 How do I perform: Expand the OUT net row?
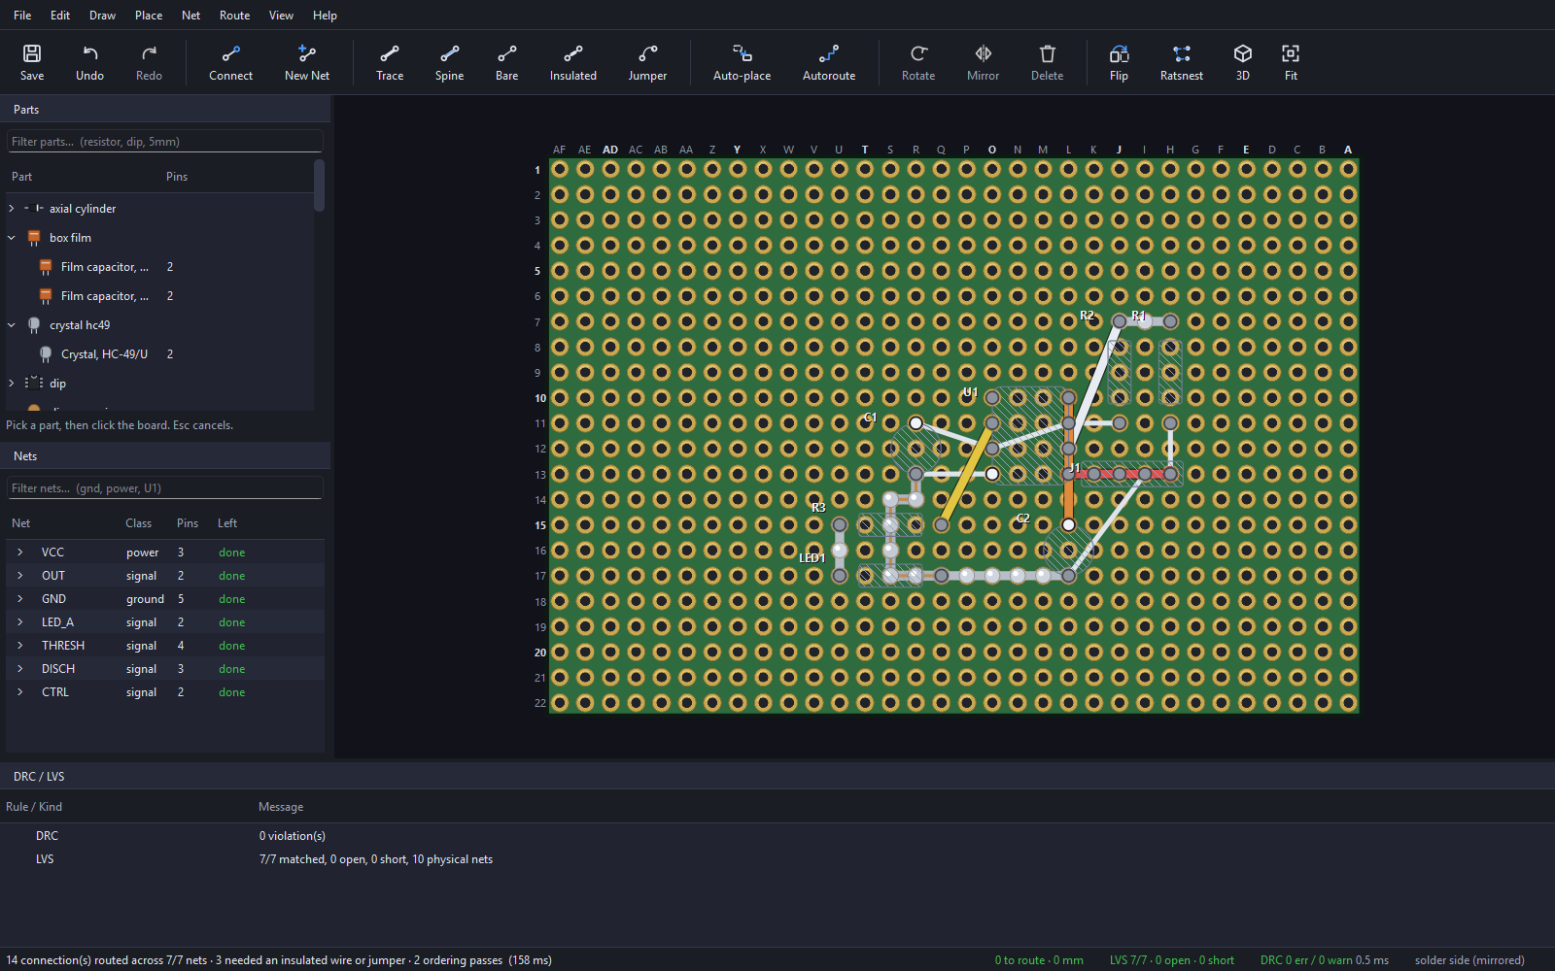(x=19, y=576)
